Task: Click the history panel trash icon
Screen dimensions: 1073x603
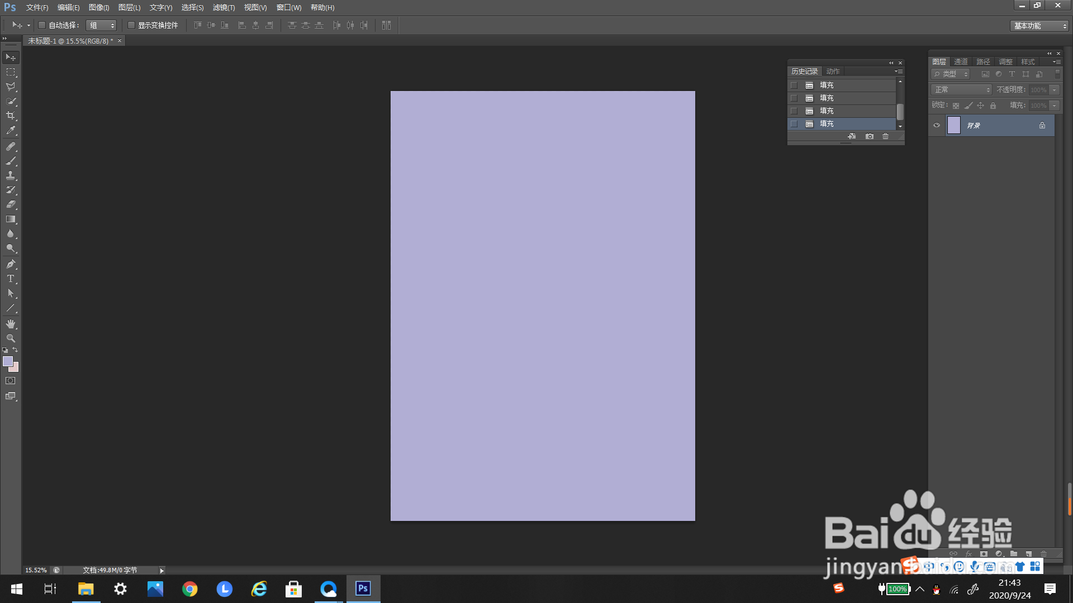Action: (885, 136)
